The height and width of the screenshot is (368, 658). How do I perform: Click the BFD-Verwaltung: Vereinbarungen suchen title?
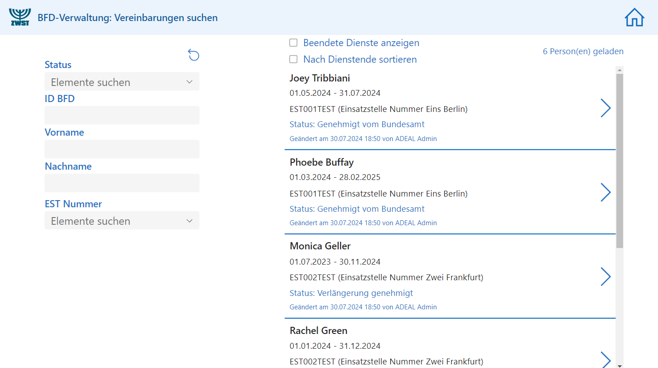point(128,18)
